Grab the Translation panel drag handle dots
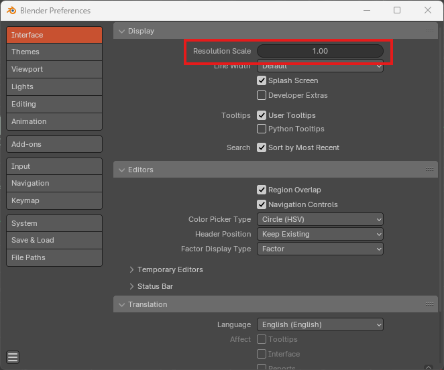This screenshot has width=444, height=370. pyautogui.click(x=429, y=304)
